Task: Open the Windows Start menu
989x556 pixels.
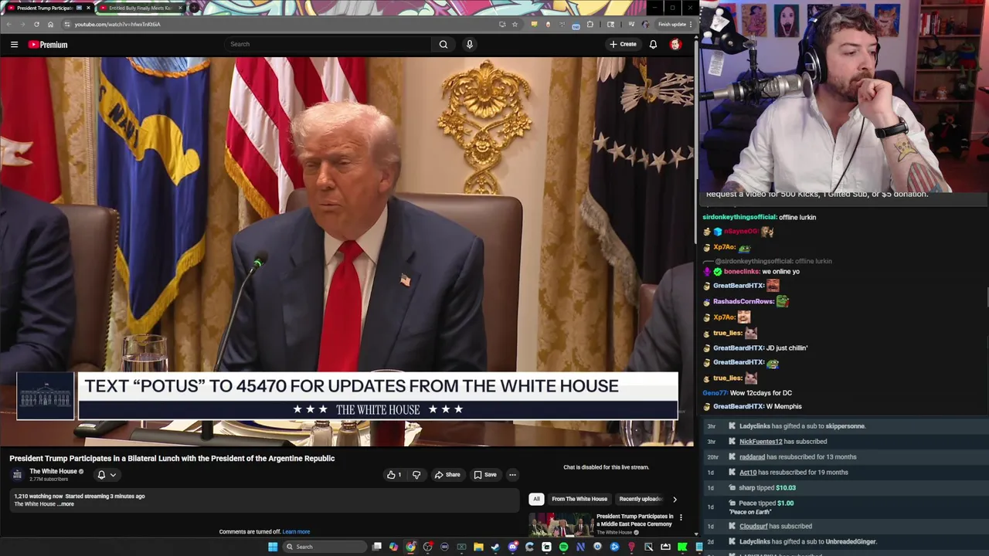Action: [x=272, y=547]
